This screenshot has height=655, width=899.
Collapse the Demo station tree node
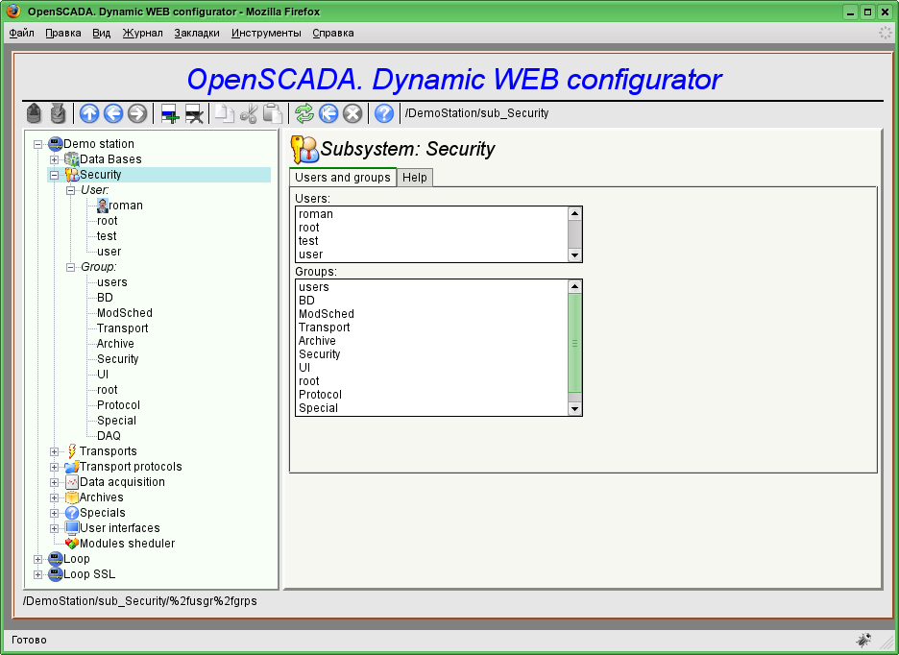[37, 144]
